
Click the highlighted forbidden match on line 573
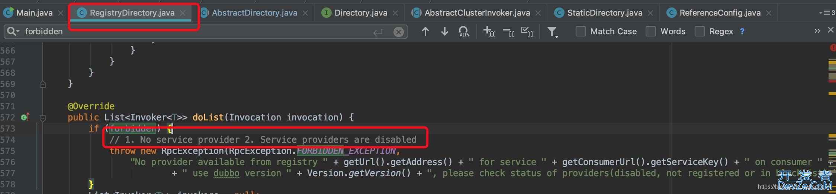tap(133, 129)
